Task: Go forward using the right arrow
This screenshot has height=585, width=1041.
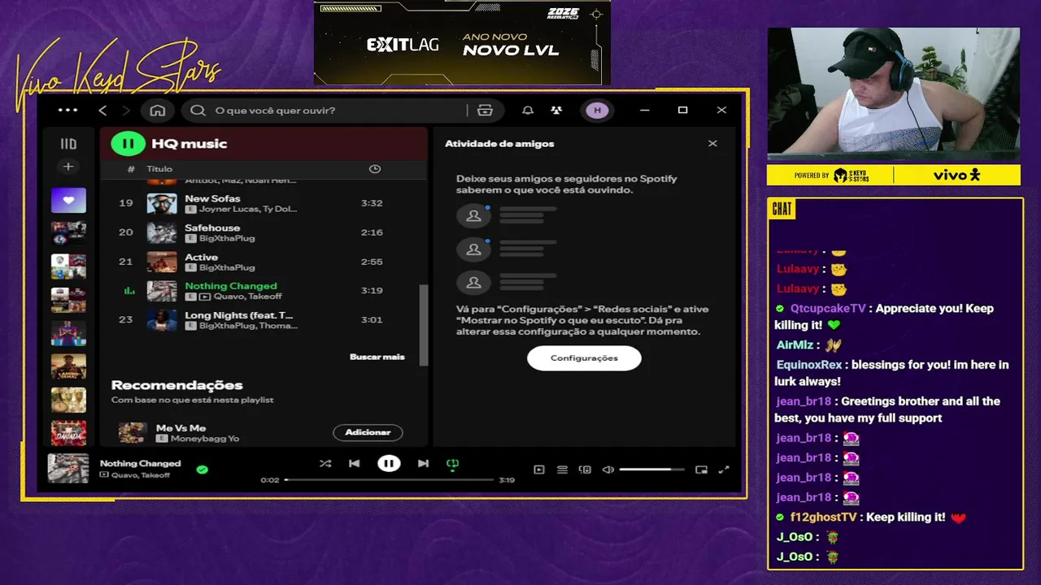Action: (x=126, y=110)
